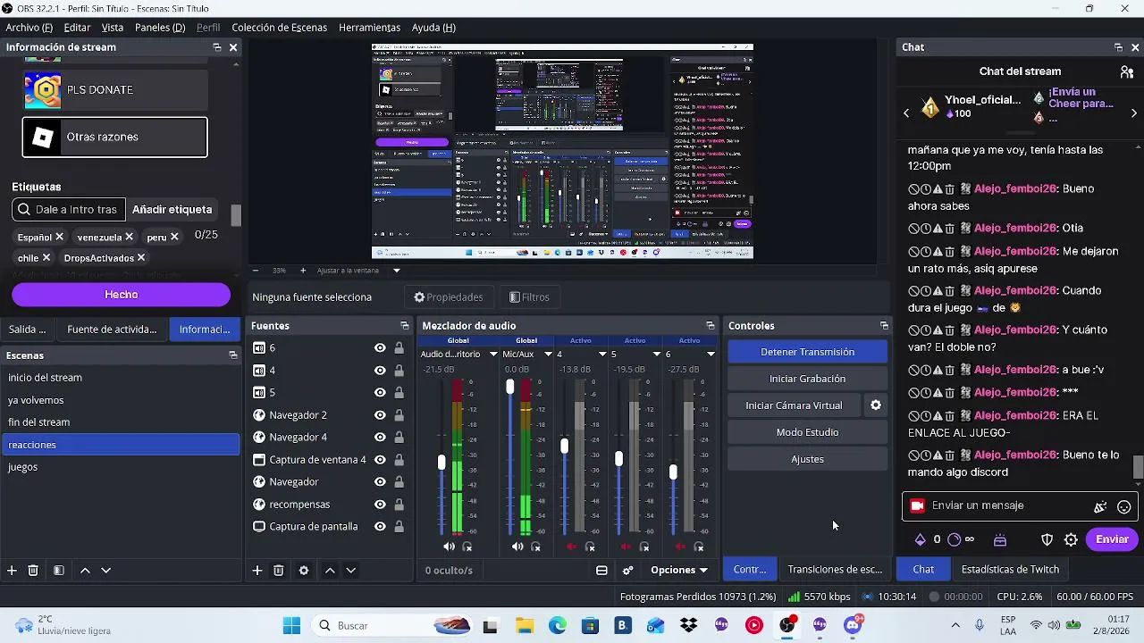Mute the Mic/Aux channel

pyautogui.click(x=517, y=547)
